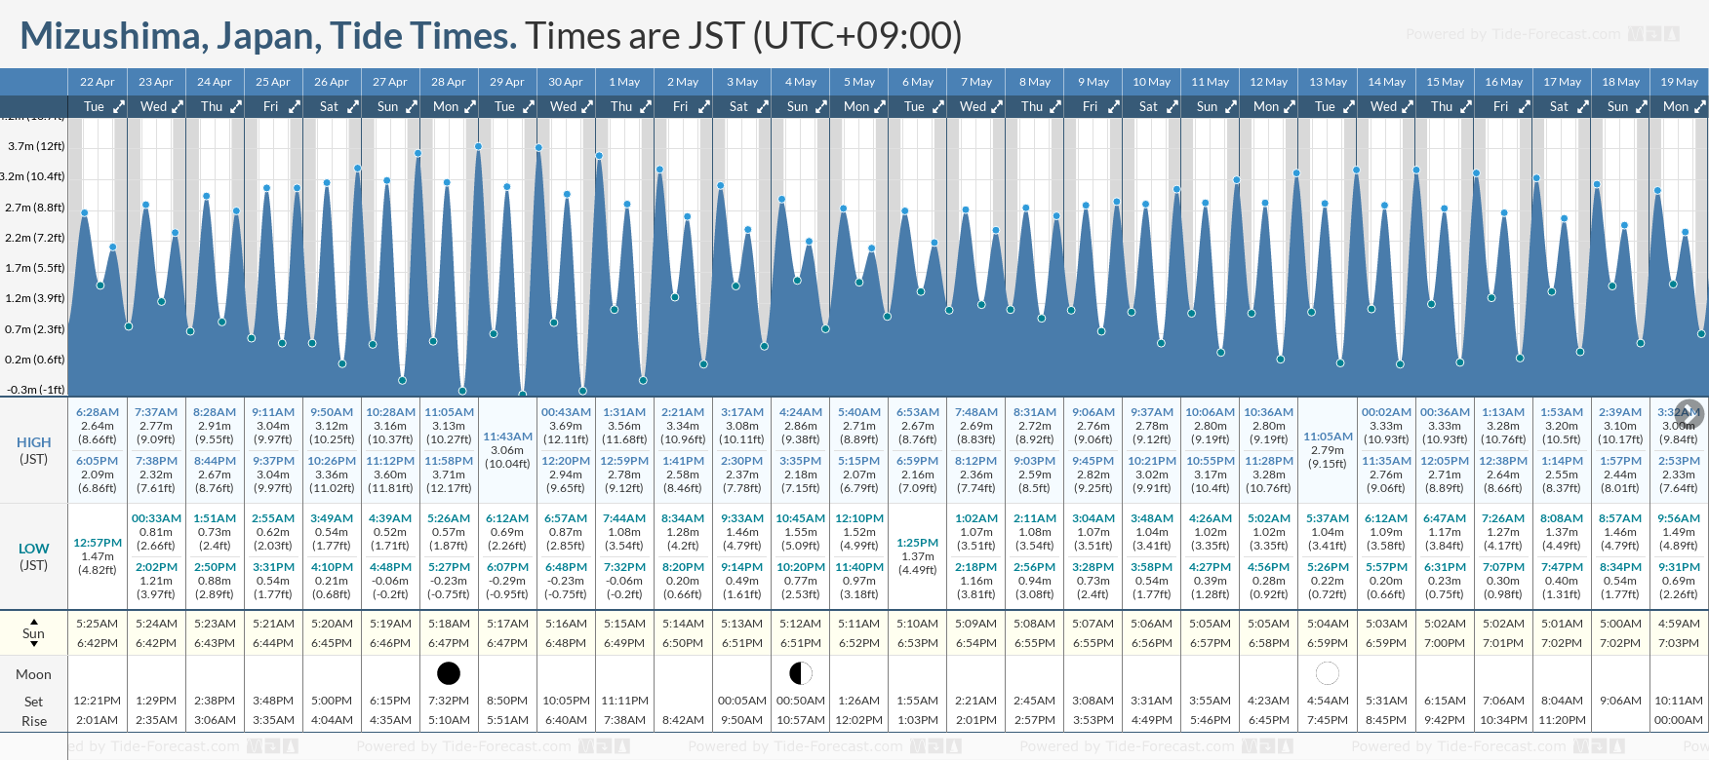1709x760 pixels.
Task: Expand the Sun 11 May day view
Action: (x=1231, y=106)
